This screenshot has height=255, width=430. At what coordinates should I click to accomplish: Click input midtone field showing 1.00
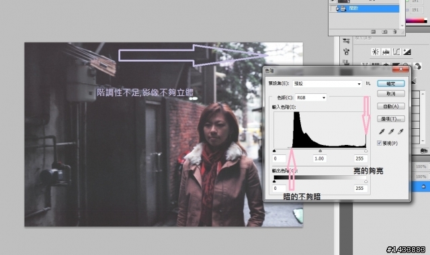point(320,158)
